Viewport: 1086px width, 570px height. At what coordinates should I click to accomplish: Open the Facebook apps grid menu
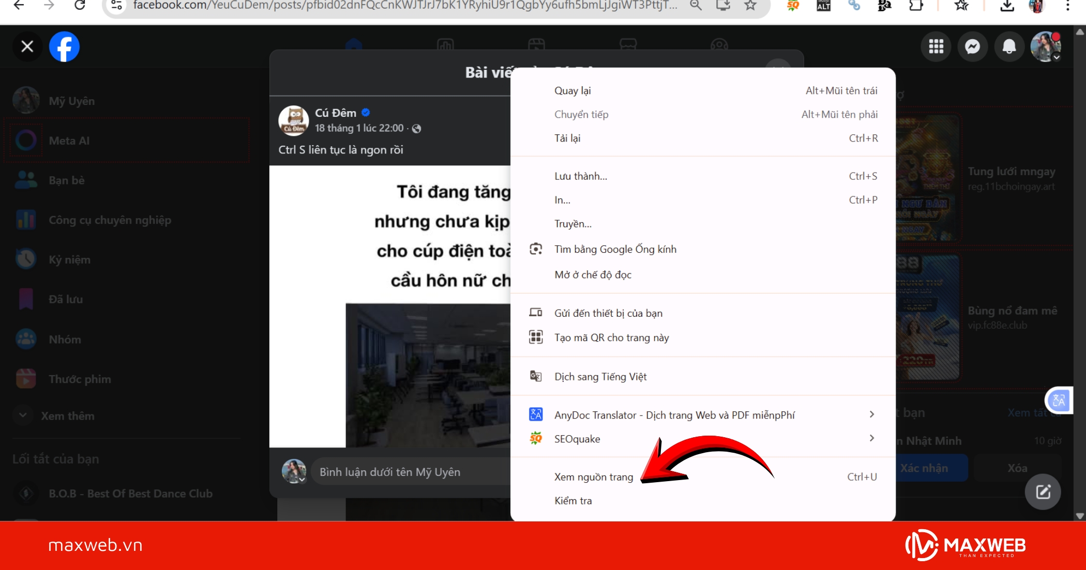tap(936, 47)
